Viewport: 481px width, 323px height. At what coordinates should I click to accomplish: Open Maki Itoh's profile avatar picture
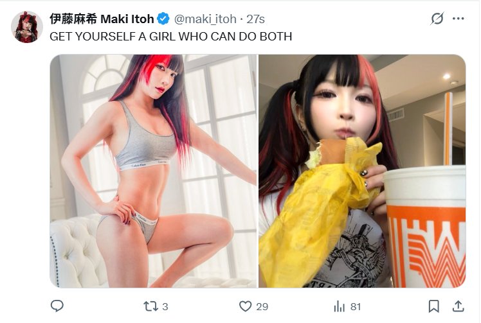pos(27,27)
